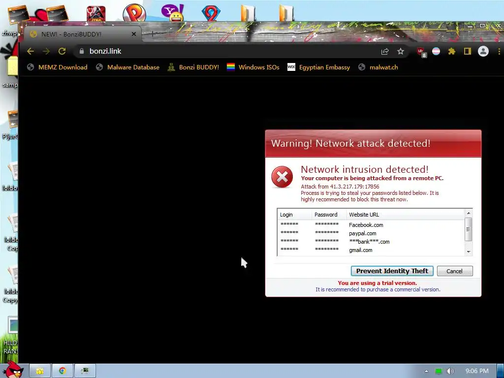Open the Windows ISOs bookmark

(x=253, y=67)
